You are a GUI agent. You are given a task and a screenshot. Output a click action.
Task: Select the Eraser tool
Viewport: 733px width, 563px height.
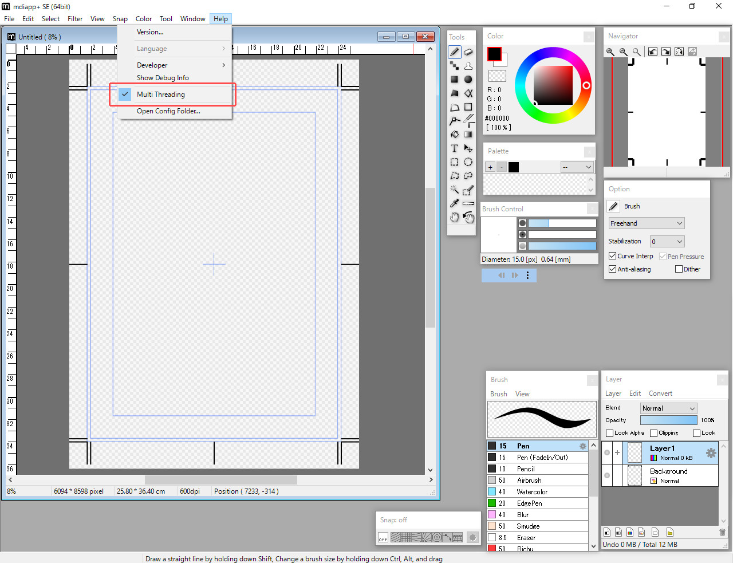click(x=468, y=52)
